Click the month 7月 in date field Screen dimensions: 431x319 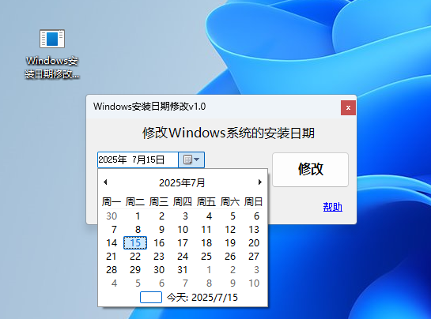pyautogui.click(x=138, y=159)
